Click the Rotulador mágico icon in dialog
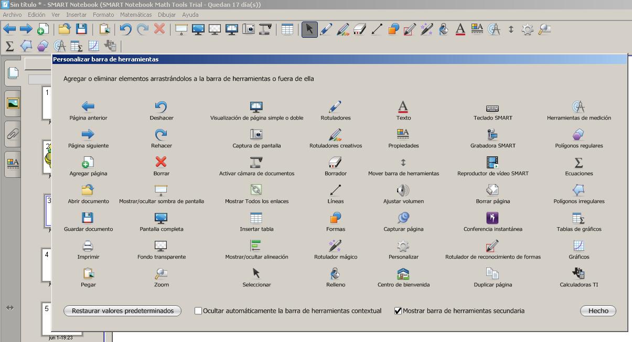Viewport: 632px width, 342px height. pos(335,245)
